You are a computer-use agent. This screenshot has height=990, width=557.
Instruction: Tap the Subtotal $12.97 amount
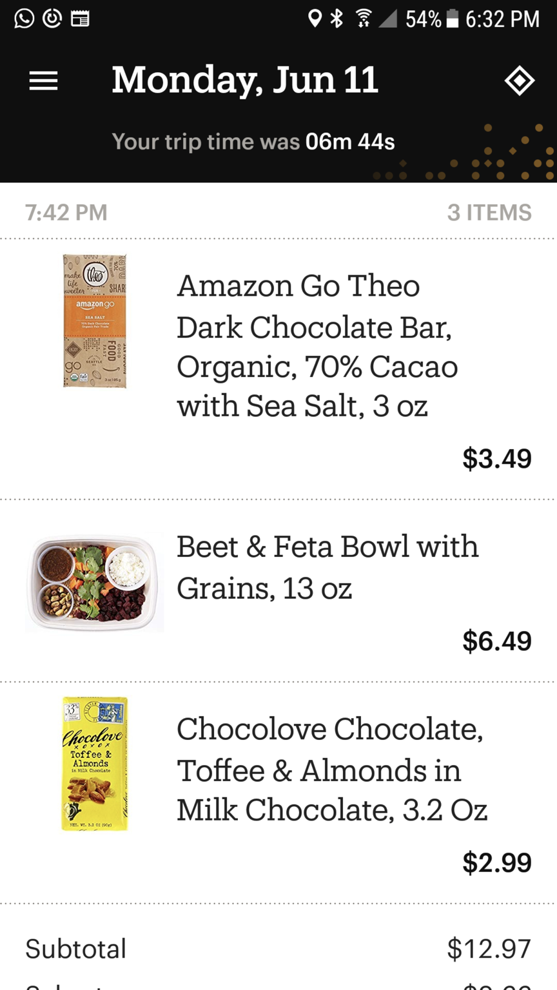coord(489,948)
